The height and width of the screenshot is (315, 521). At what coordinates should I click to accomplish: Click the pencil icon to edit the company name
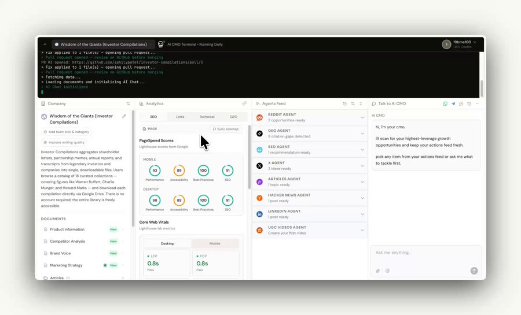(x=124, y=116)
